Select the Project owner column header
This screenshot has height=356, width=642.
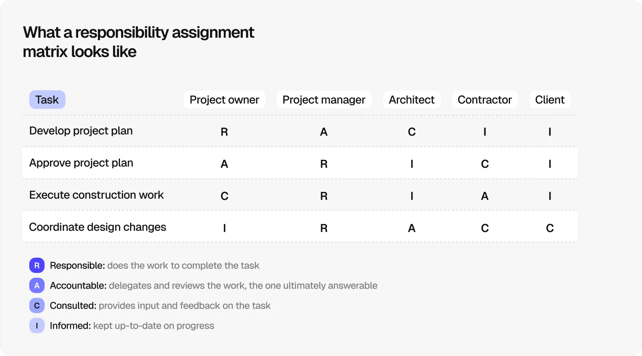[x=224, y=100]
